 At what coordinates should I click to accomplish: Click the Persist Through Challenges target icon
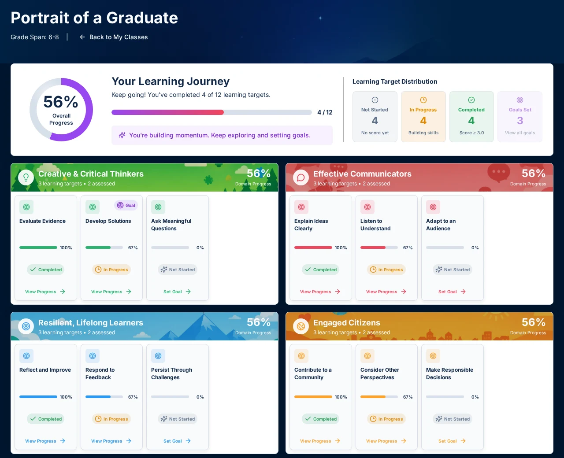pyautogui.click(x=158, y=356)
